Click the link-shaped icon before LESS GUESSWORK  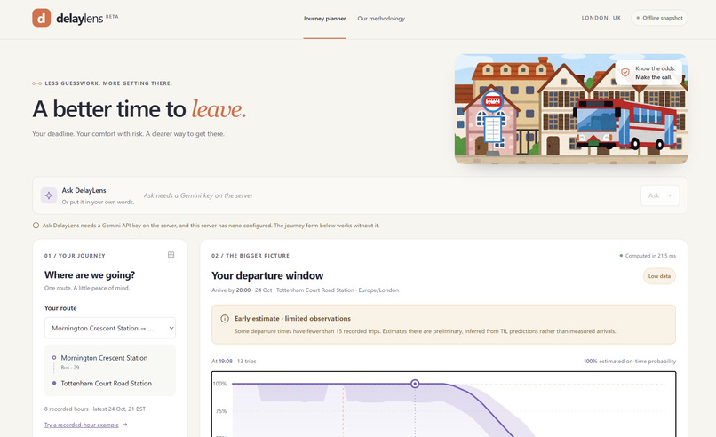pyautogui.click(x=37, y=83)
